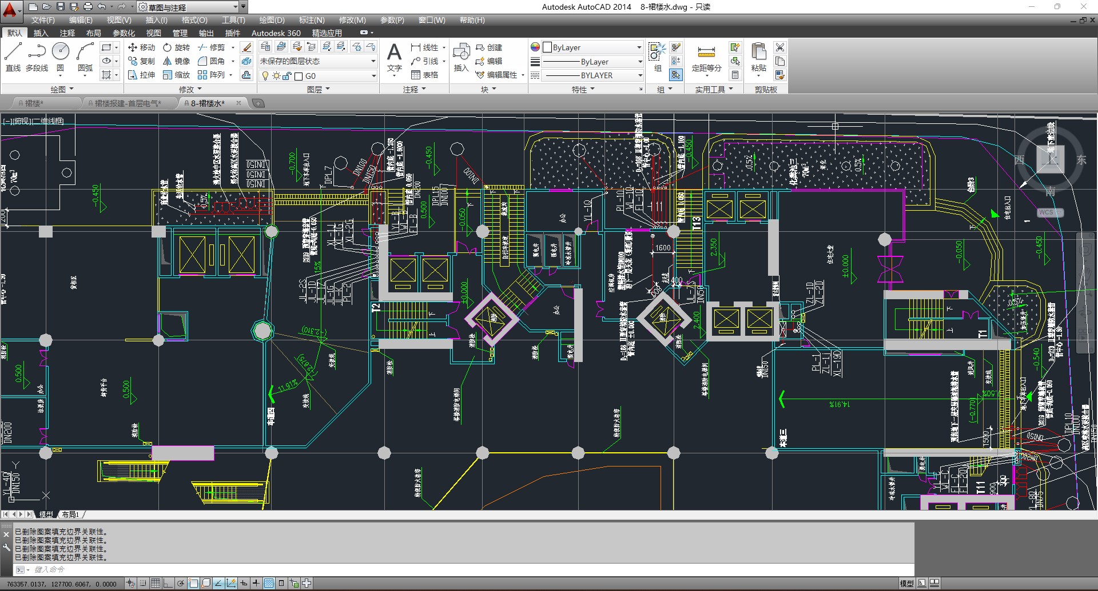Screen dimensions: 1098x591
Task: Switch to the 裙楼报建-首层电气 drawing tab
Action: [x=127, y=103]
